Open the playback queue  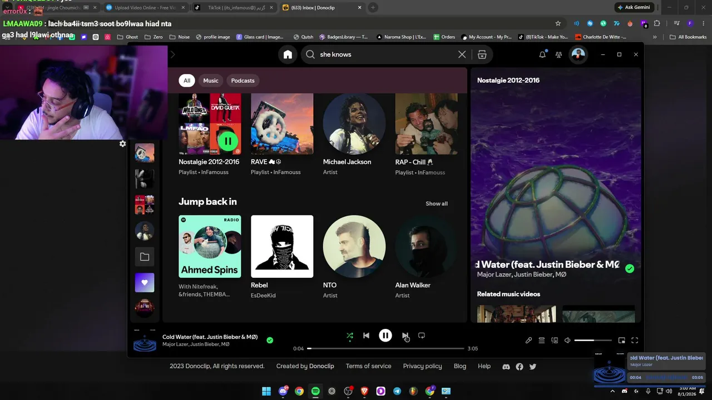point(542,341)
